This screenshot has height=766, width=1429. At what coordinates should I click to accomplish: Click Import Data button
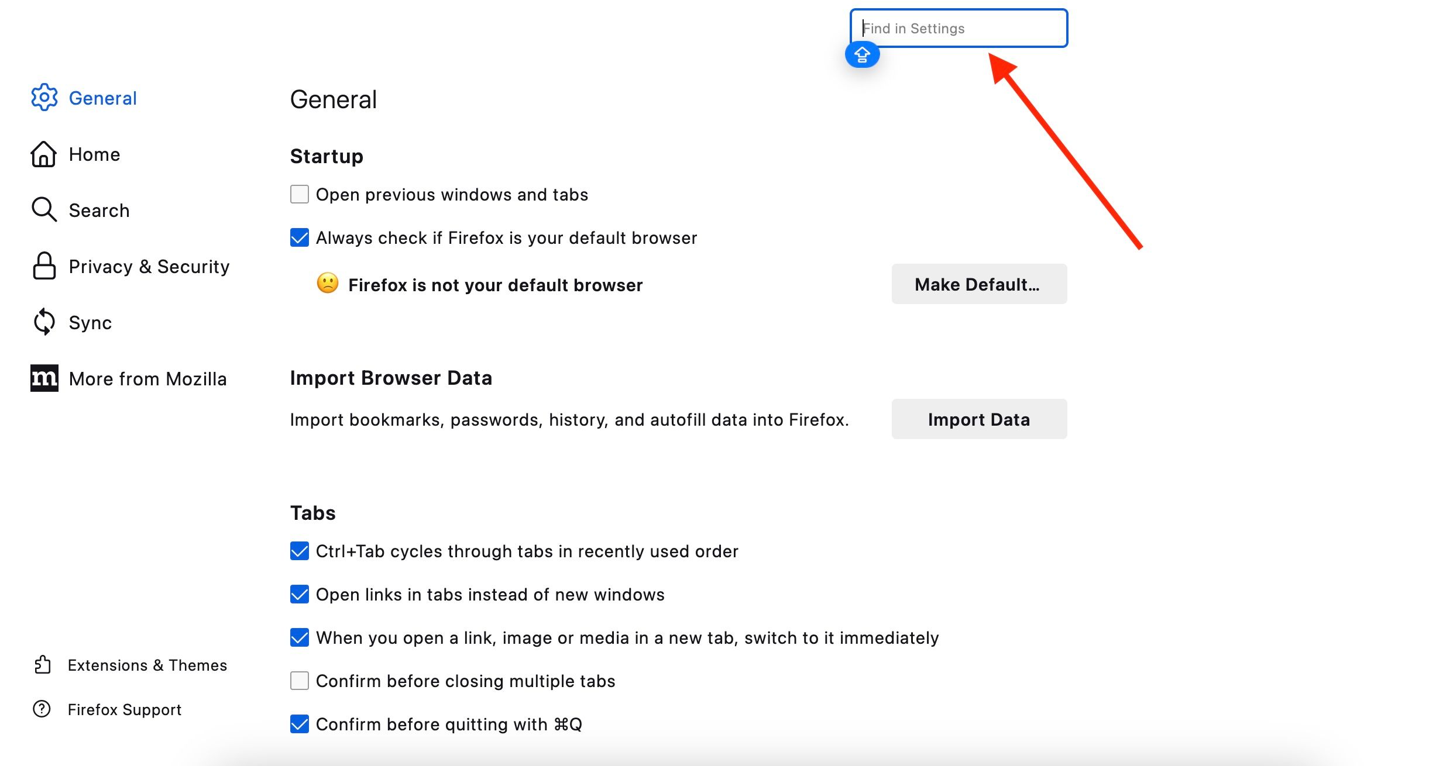click(x=978, y=419)
